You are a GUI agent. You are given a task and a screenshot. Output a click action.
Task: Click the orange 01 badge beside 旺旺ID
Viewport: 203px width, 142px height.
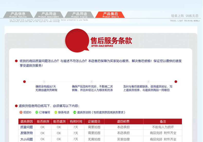point(21,112)
